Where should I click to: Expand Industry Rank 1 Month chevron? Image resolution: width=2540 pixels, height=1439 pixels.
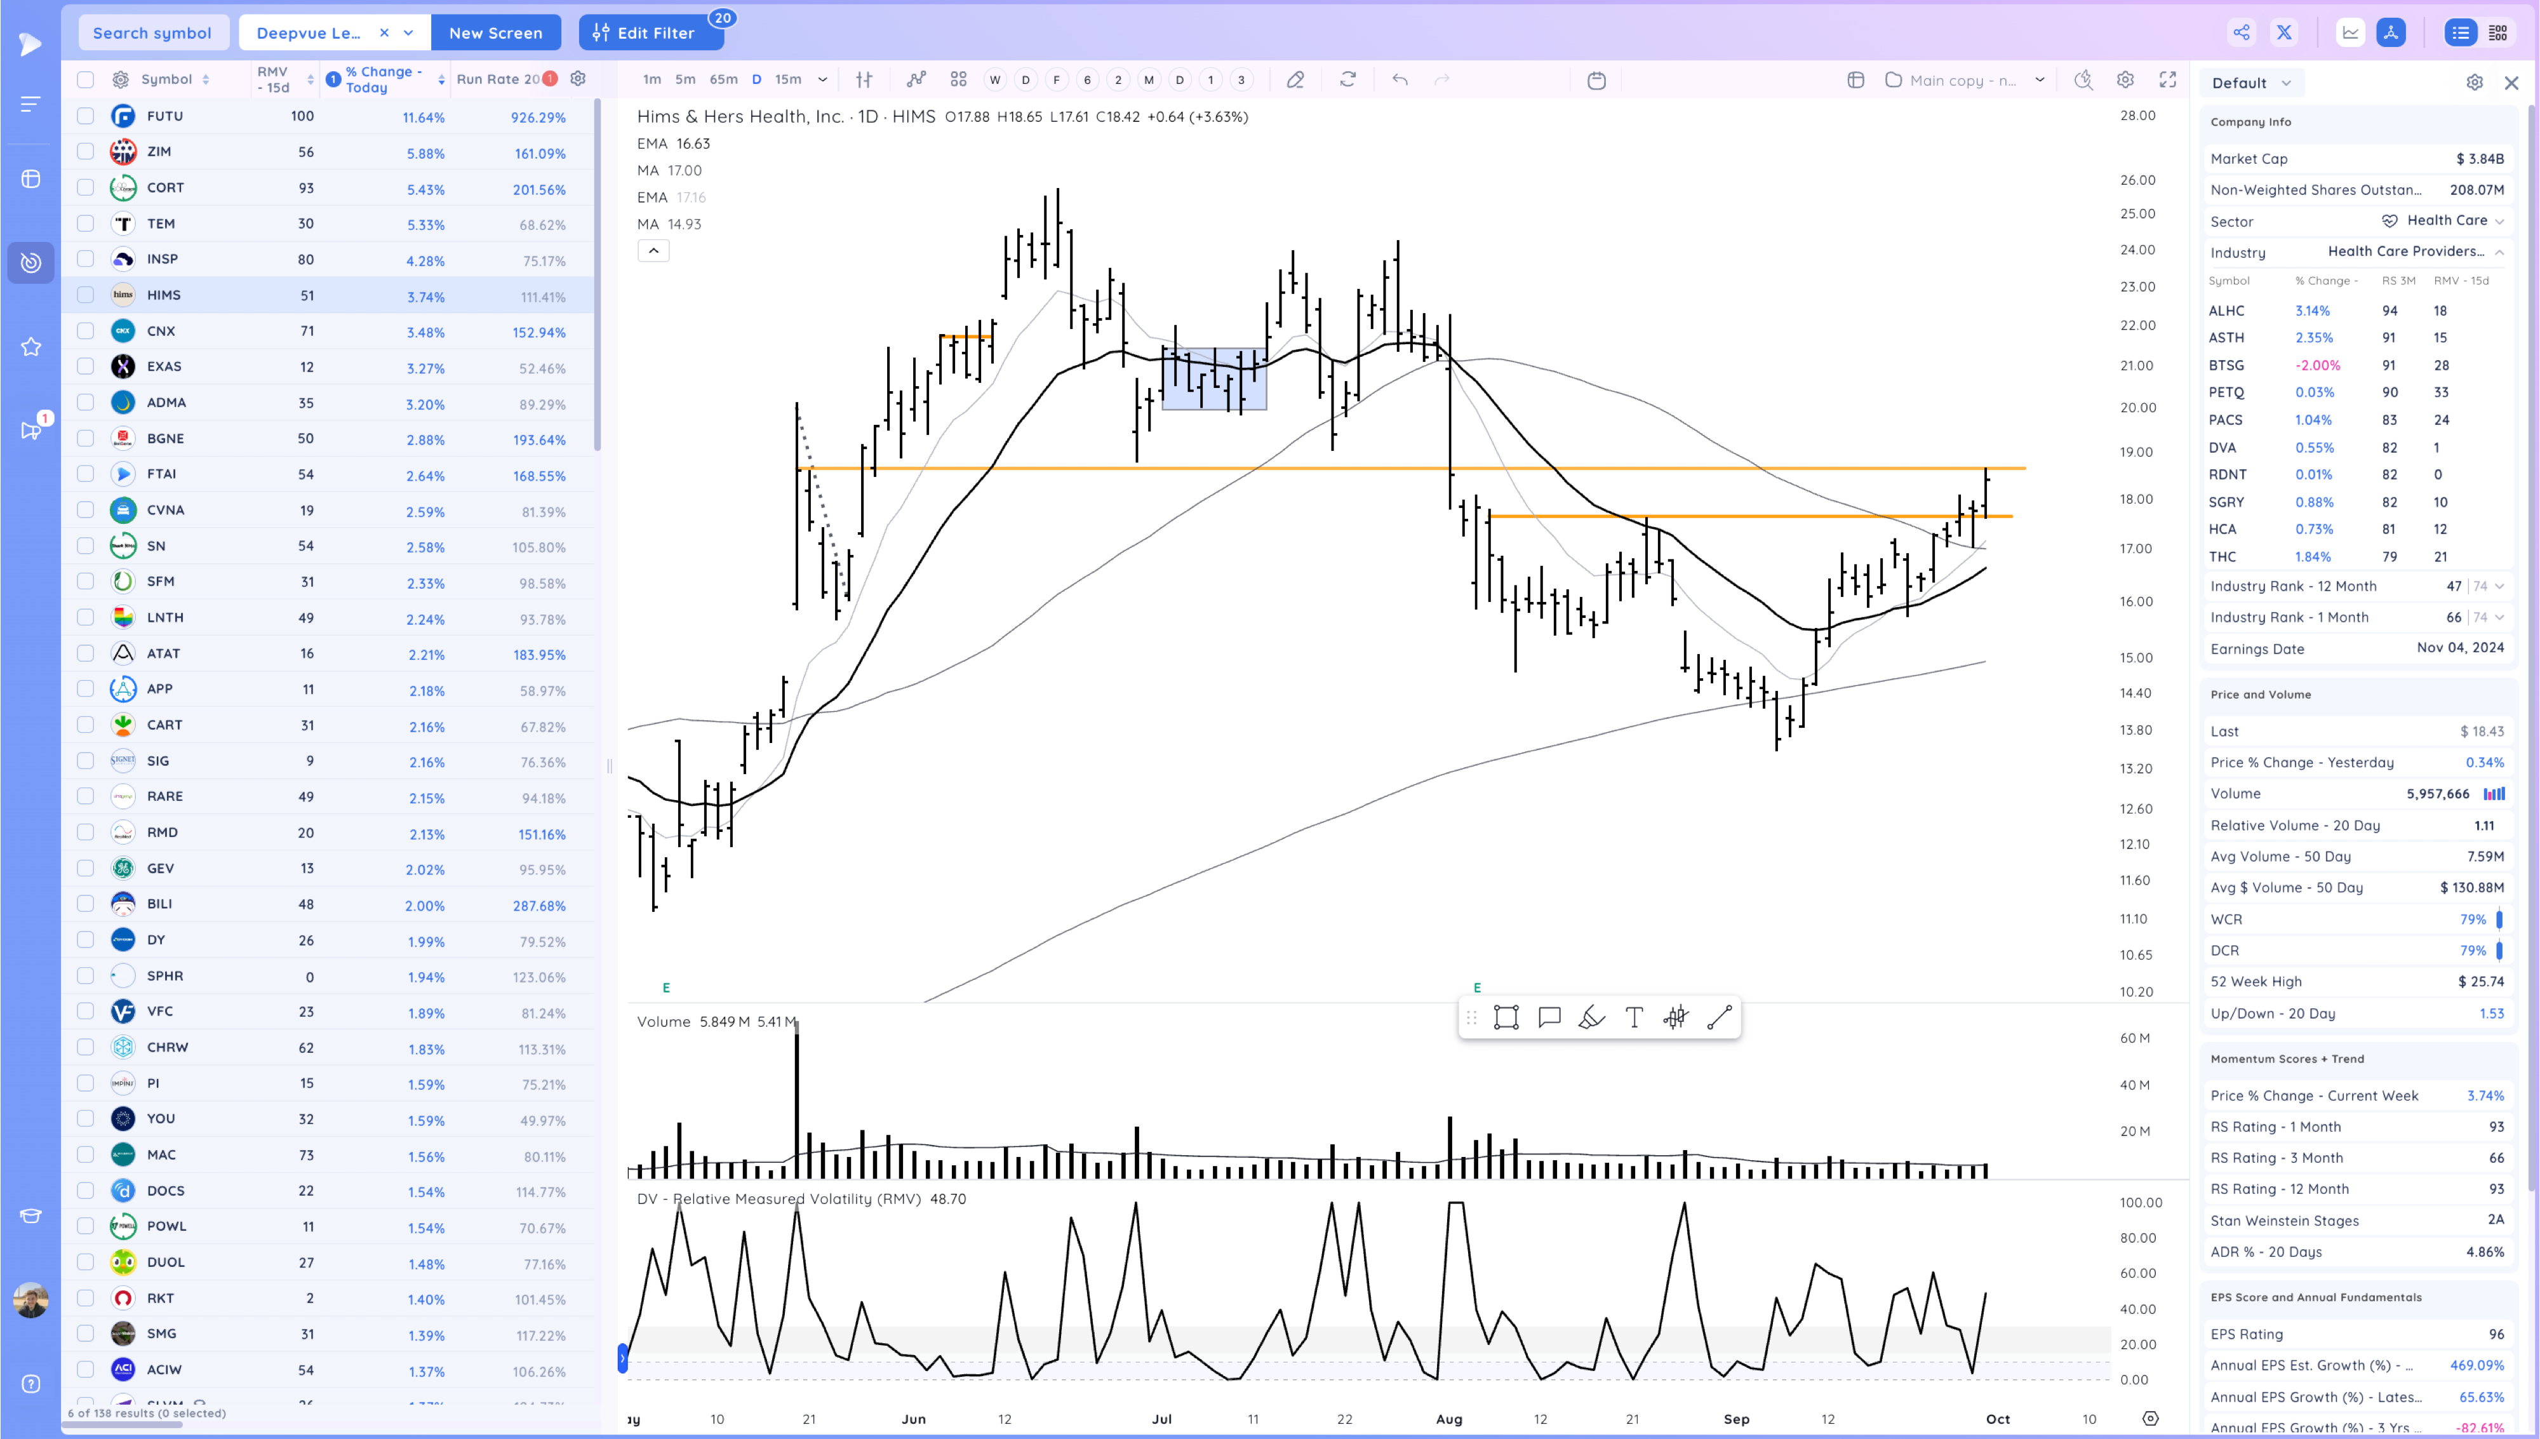pyautogui.click(x=2499, y=617)
